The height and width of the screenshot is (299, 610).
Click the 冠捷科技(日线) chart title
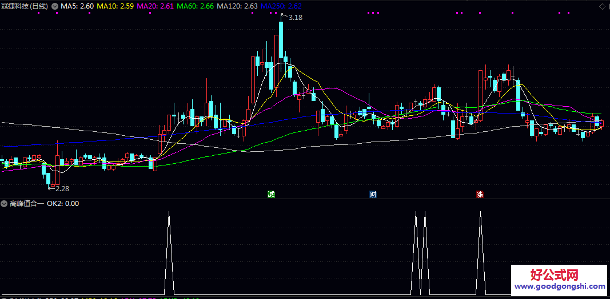(x=25, y=6)
